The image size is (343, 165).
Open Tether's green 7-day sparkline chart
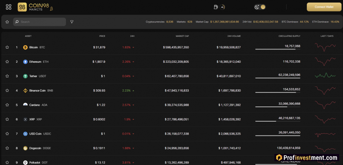click(x=325, y=76)
